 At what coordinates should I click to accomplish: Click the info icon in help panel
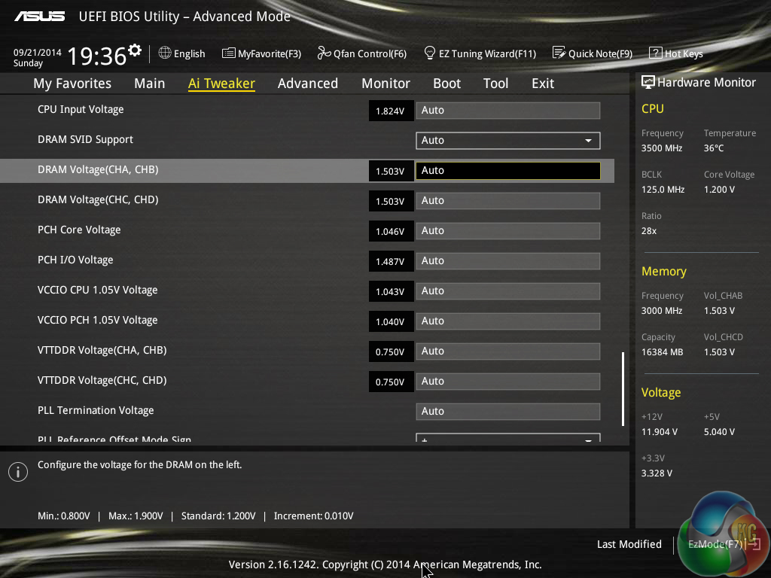[18, 472]
